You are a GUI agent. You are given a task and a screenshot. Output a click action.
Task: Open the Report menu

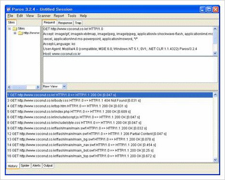pyautogui.click(x=59, y=16)
